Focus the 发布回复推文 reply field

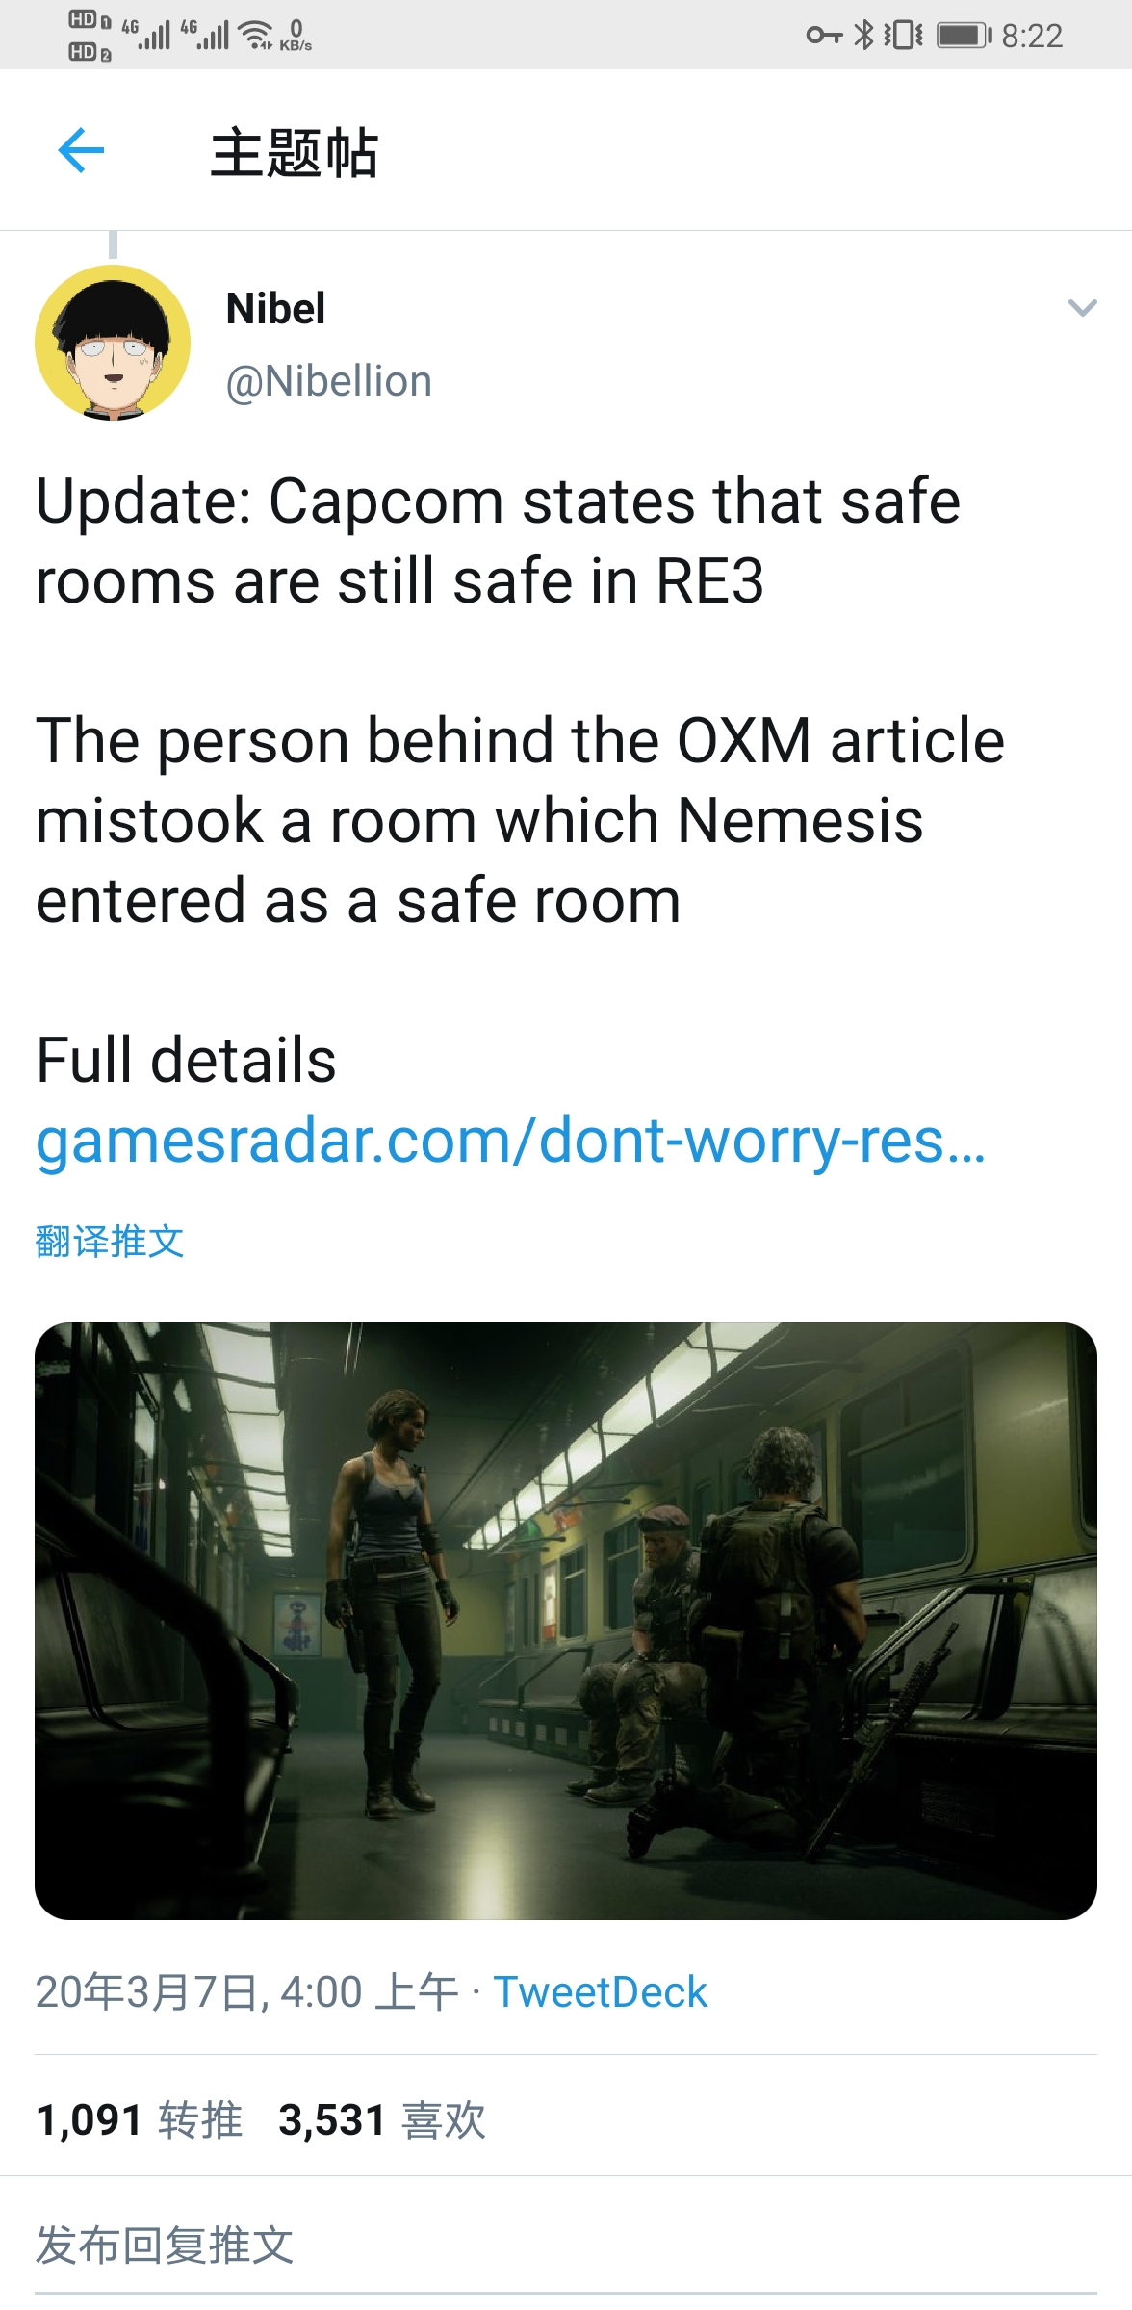coord(566,2246)
